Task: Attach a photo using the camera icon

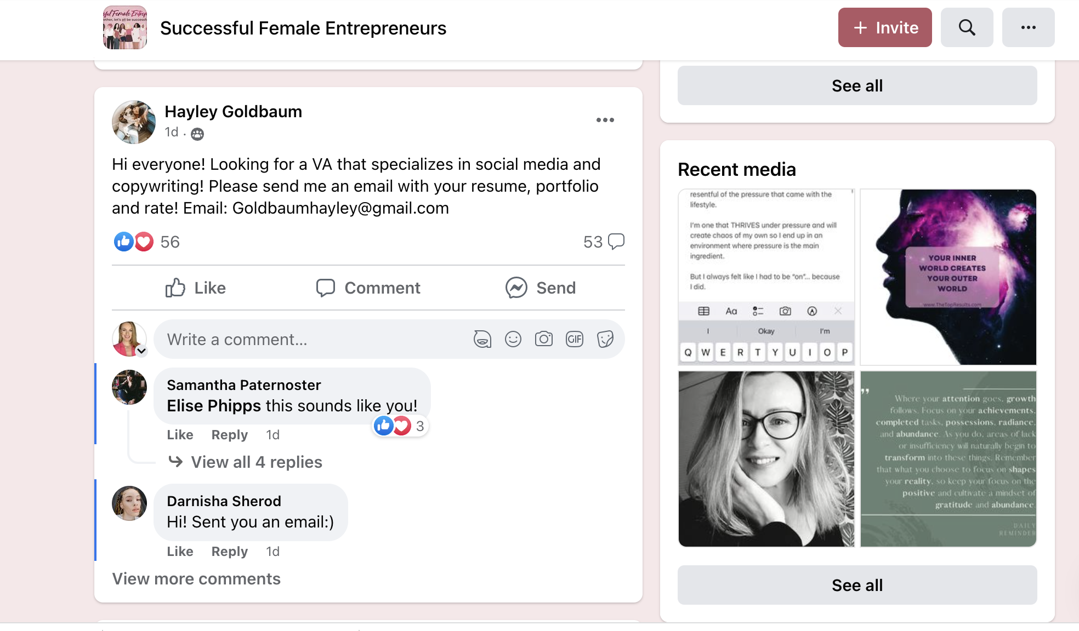Action: pos(544,339)
